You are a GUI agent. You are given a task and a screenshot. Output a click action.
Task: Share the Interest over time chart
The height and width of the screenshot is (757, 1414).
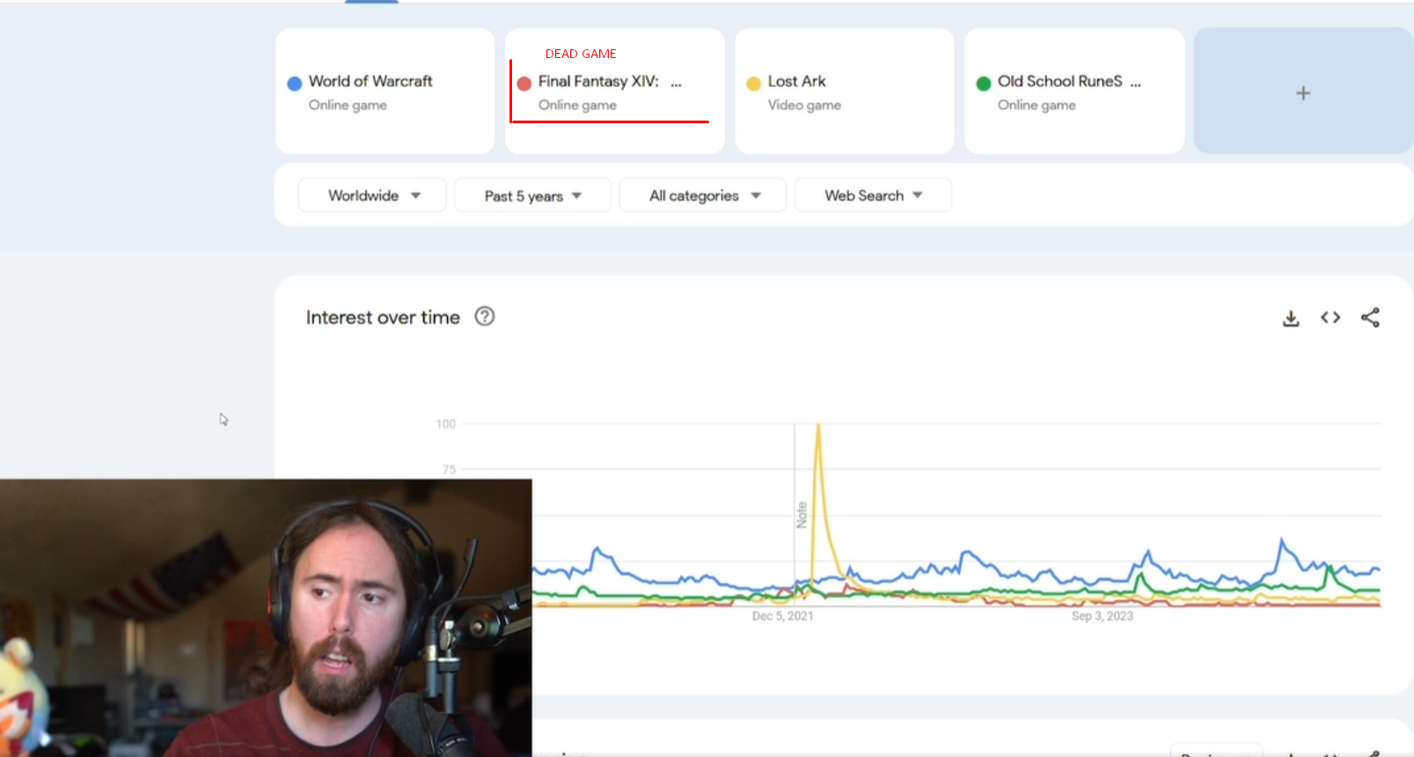point(1370,318)
